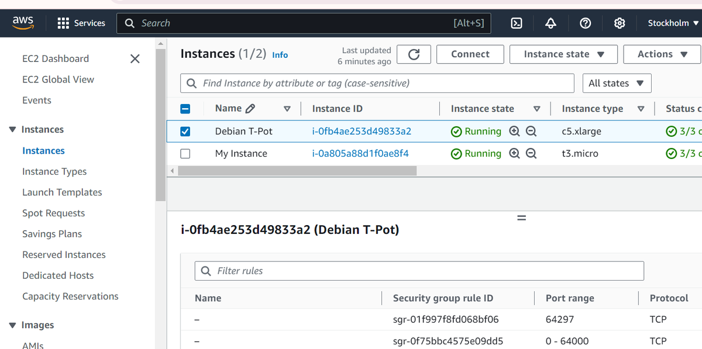Screen dimensions: 702x349
Task: Edit the Name column pencil icon
Action: pos(250,108)
